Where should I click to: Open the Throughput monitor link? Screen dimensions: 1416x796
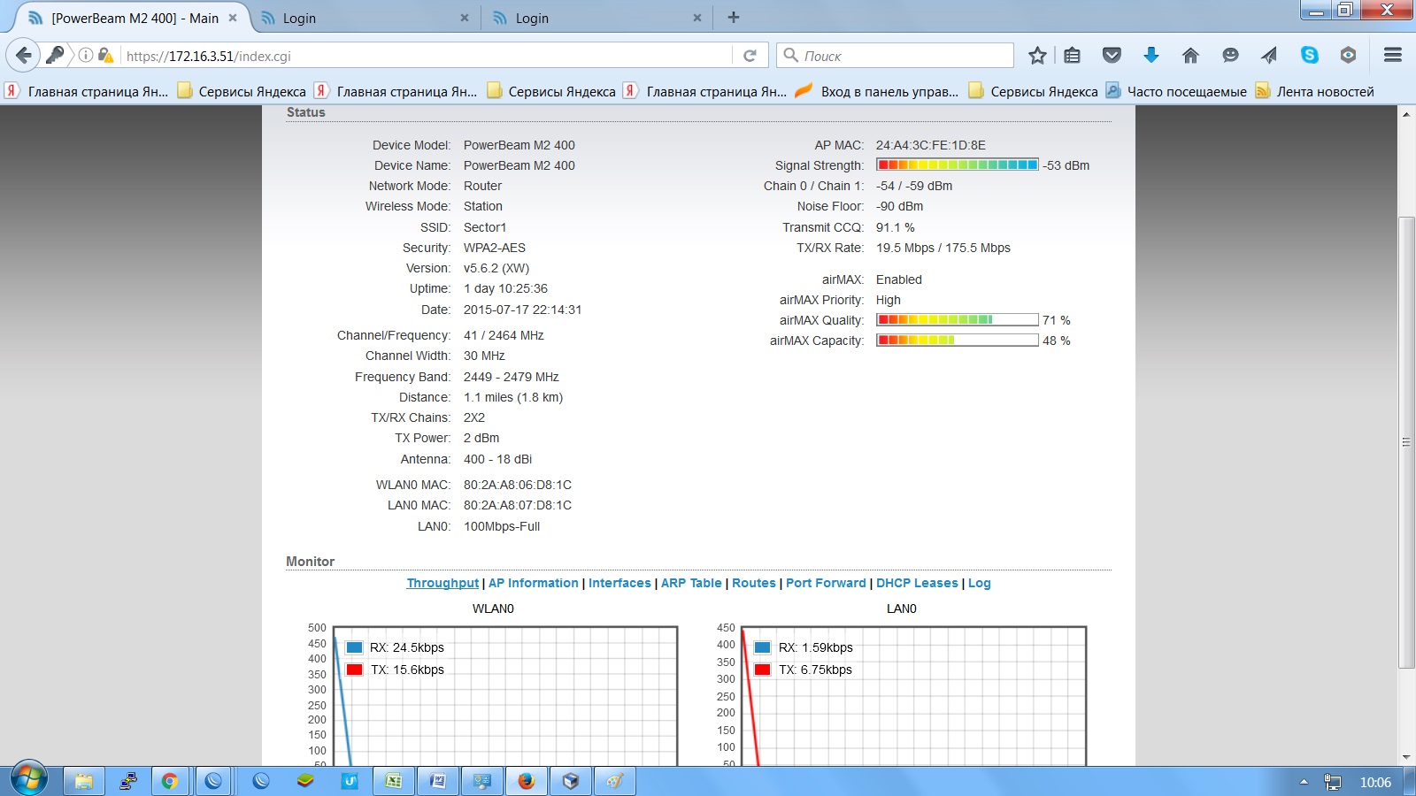[x=442, y=583]
